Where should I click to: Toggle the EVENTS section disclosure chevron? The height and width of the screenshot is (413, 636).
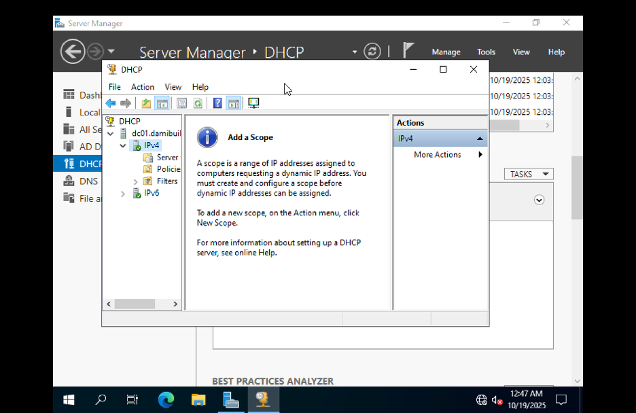[539, 199]
